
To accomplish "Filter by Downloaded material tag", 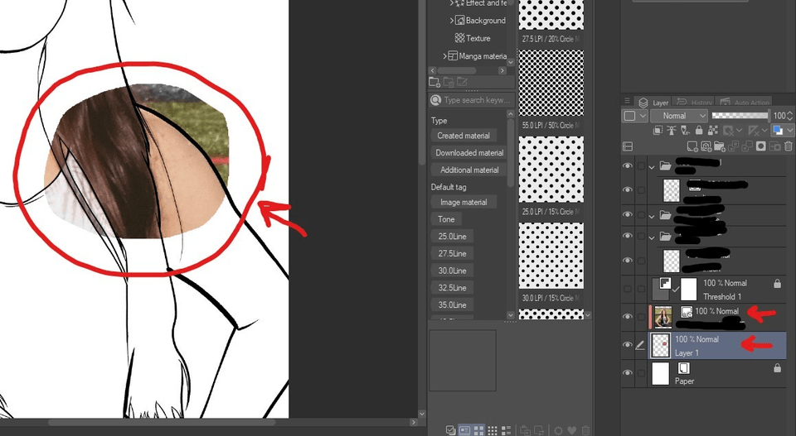I will click(469, 153).
